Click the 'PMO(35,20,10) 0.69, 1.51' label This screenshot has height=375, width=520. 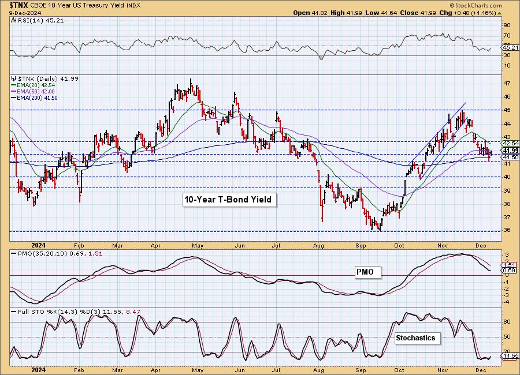[x=57, y=253]
